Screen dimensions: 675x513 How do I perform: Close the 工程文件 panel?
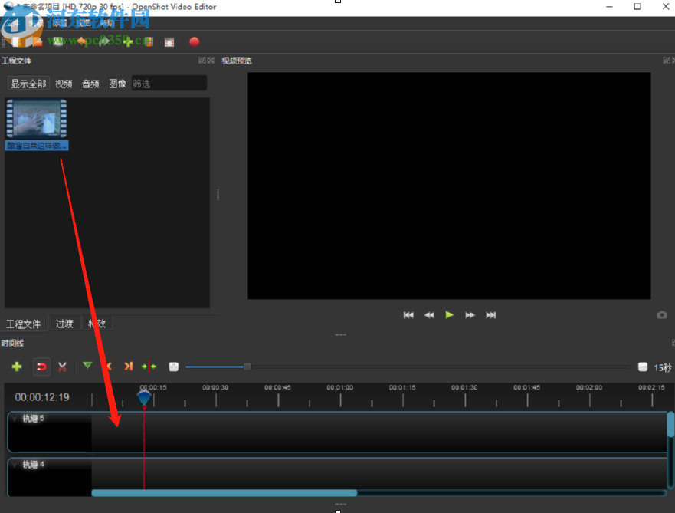(211, 61)
